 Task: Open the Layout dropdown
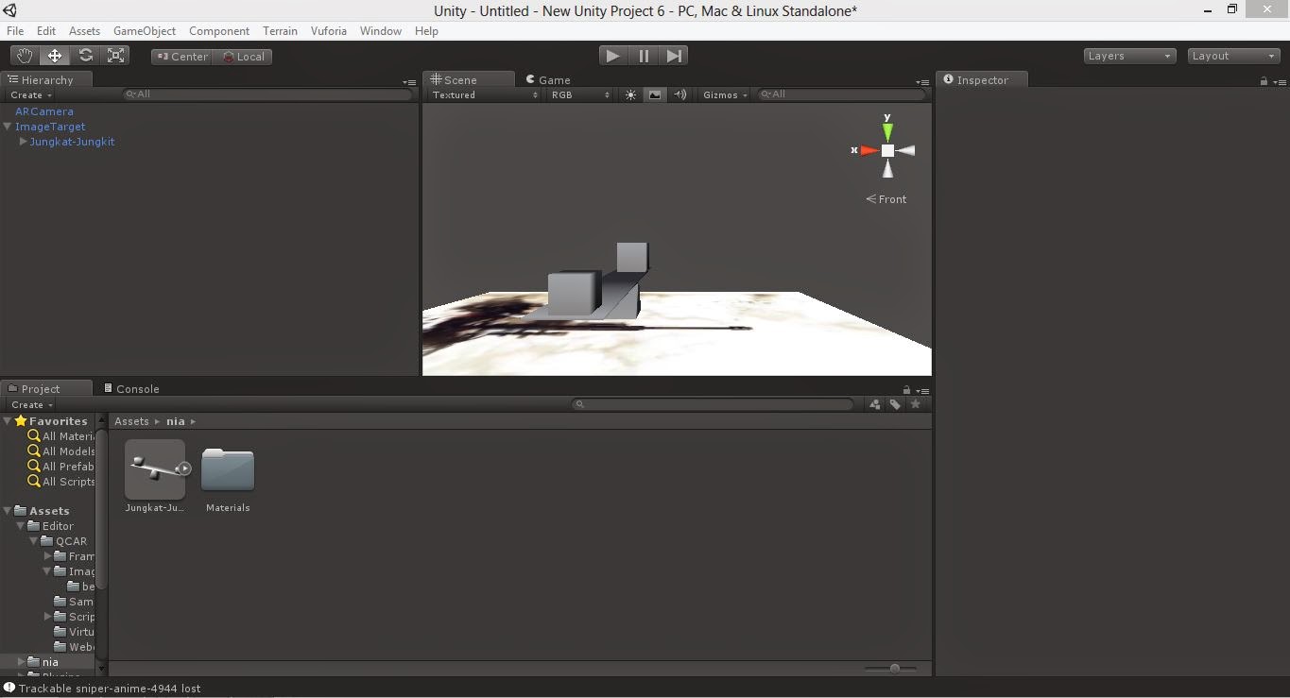(x=1233, y=56)
